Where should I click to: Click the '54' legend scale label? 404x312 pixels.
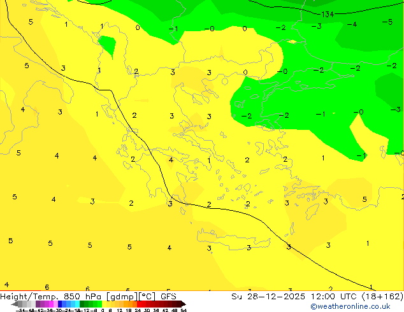pyautogui.click(x=184, y=310)
